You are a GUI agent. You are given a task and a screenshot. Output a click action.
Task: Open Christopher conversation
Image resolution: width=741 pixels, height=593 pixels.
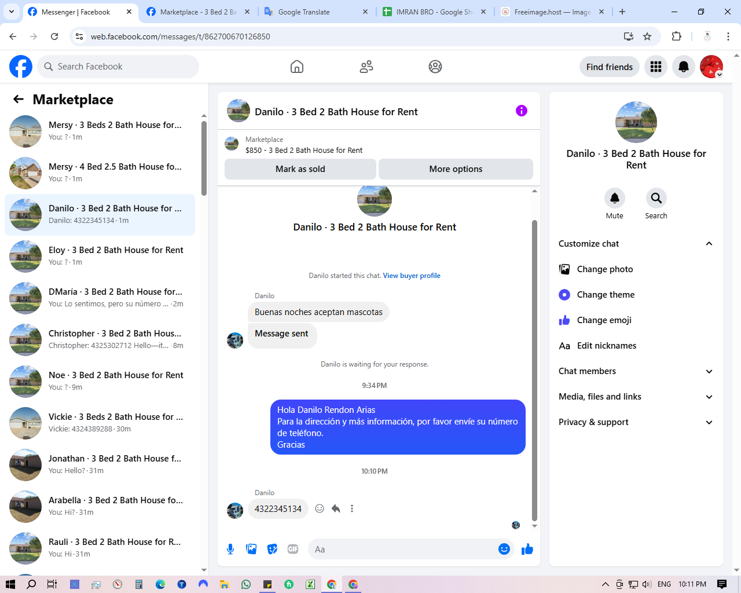click(100, 339)
